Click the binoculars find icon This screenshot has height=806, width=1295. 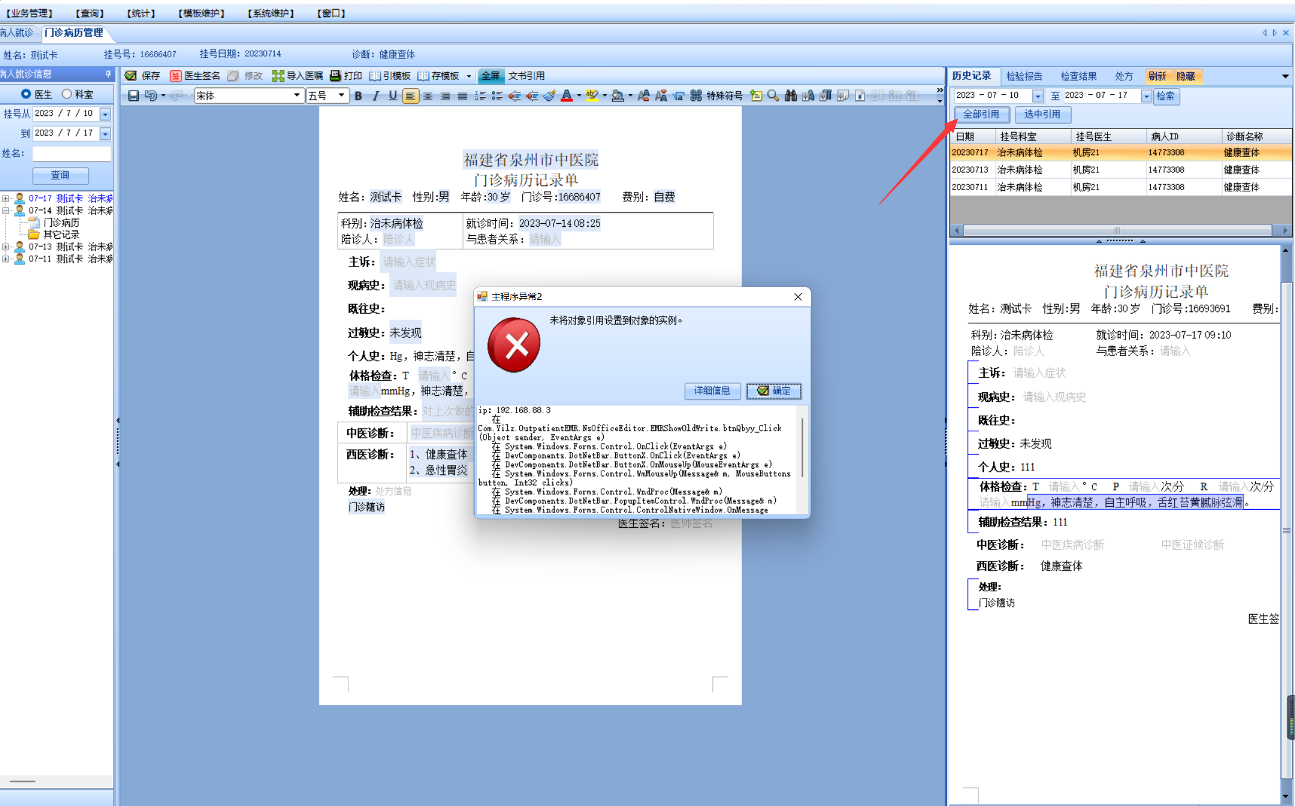(x=790, y=96)
